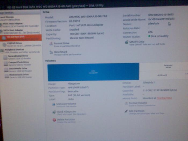Click the Check Filesystem icon
This screenshot has width=188, height=141.
click(54, 112)
